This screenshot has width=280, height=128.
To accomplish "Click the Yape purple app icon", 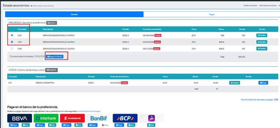I will point(151,118).
